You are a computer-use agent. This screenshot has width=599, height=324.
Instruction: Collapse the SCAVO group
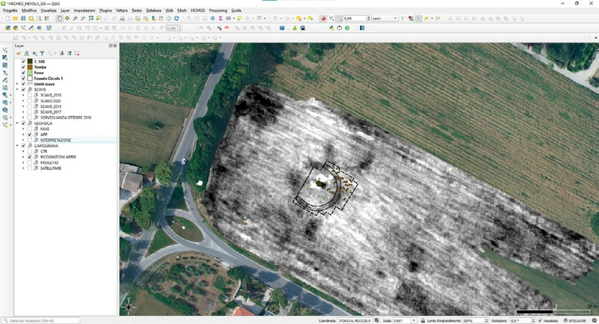pyautogui.click(x=17, y=89)
